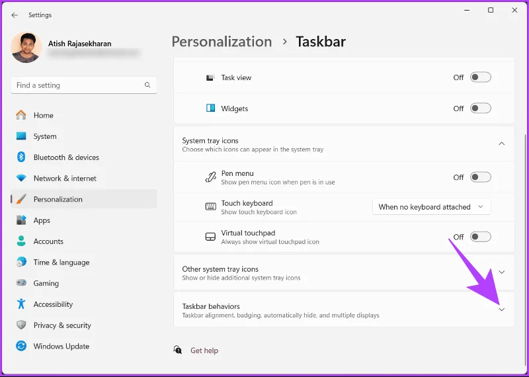Open Time & language settings
The image size is (529, 377).
[x=84, y=262]
